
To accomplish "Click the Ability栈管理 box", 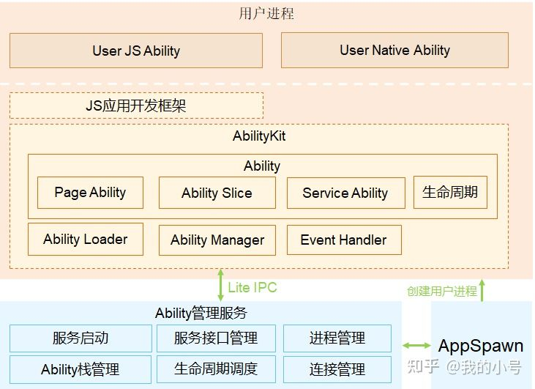I will pyautogui.click(x=81, y=369).
